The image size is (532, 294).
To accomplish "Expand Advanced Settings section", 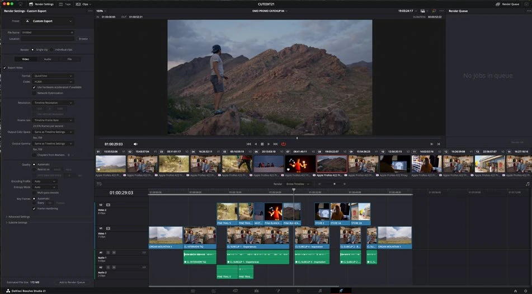I will tap(18, 217).
